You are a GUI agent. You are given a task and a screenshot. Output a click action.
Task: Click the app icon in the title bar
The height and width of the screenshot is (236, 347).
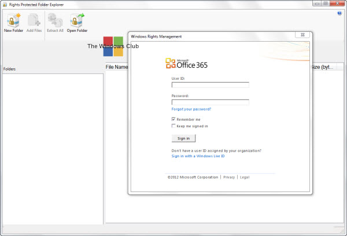point(5,5)
